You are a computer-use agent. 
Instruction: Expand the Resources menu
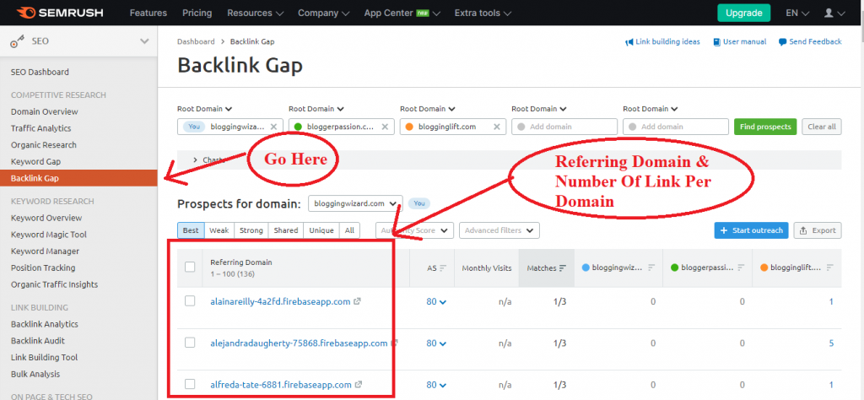[x=255, y=13]
